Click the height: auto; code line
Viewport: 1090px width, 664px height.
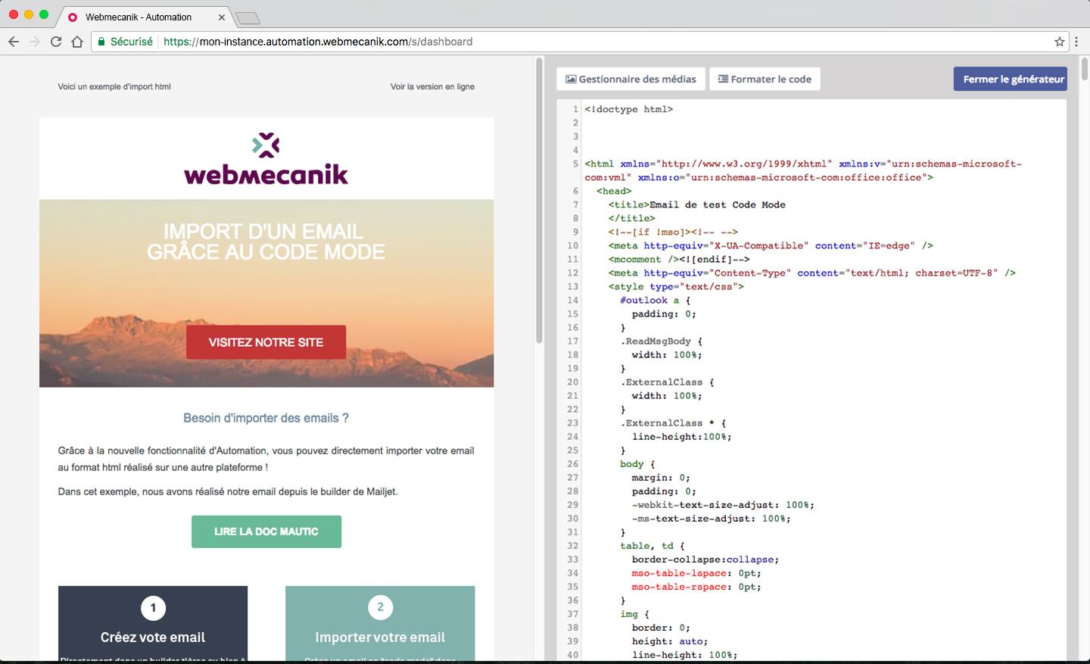pyautogui.click(x=670, y=641)
